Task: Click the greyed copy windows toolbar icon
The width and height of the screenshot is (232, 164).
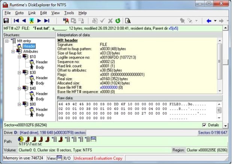Action: click(74, 21)
